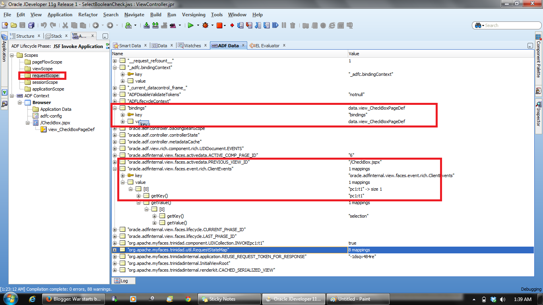Expand the __request_refcount__ tree node
The width and height of the screenshot is (543, 305).
tap(115, 61)
